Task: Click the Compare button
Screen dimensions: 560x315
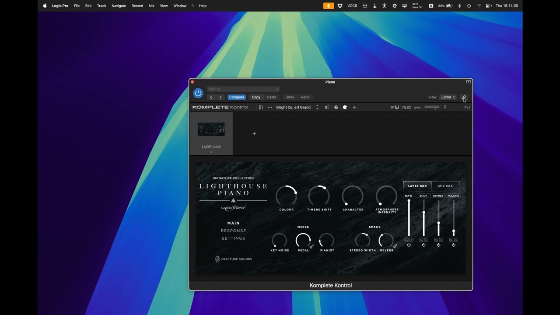Action: pyautogui.click(x=237, y=97)
